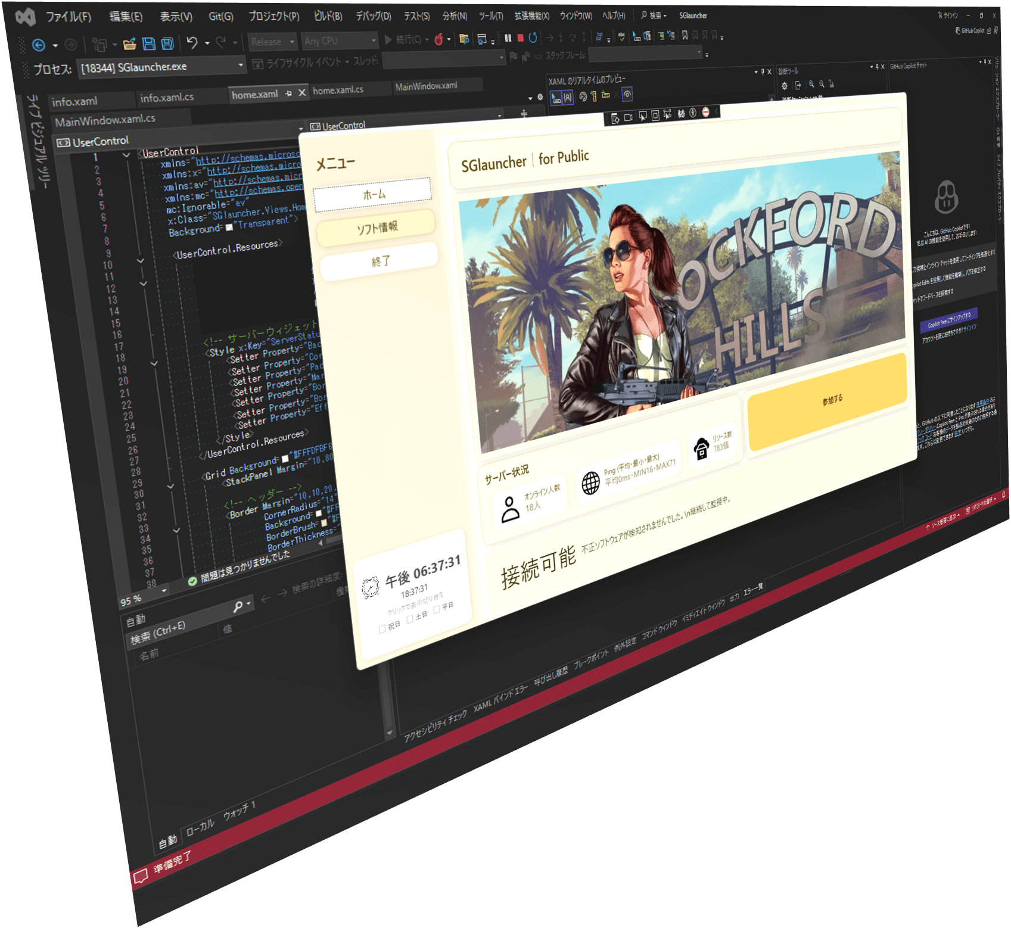Open the stack frame dropdown
Screen dimensions: 1011x928
point(646,55)
